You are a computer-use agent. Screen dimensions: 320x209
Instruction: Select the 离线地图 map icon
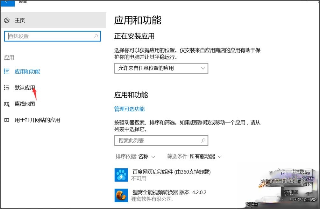[6, 104]
